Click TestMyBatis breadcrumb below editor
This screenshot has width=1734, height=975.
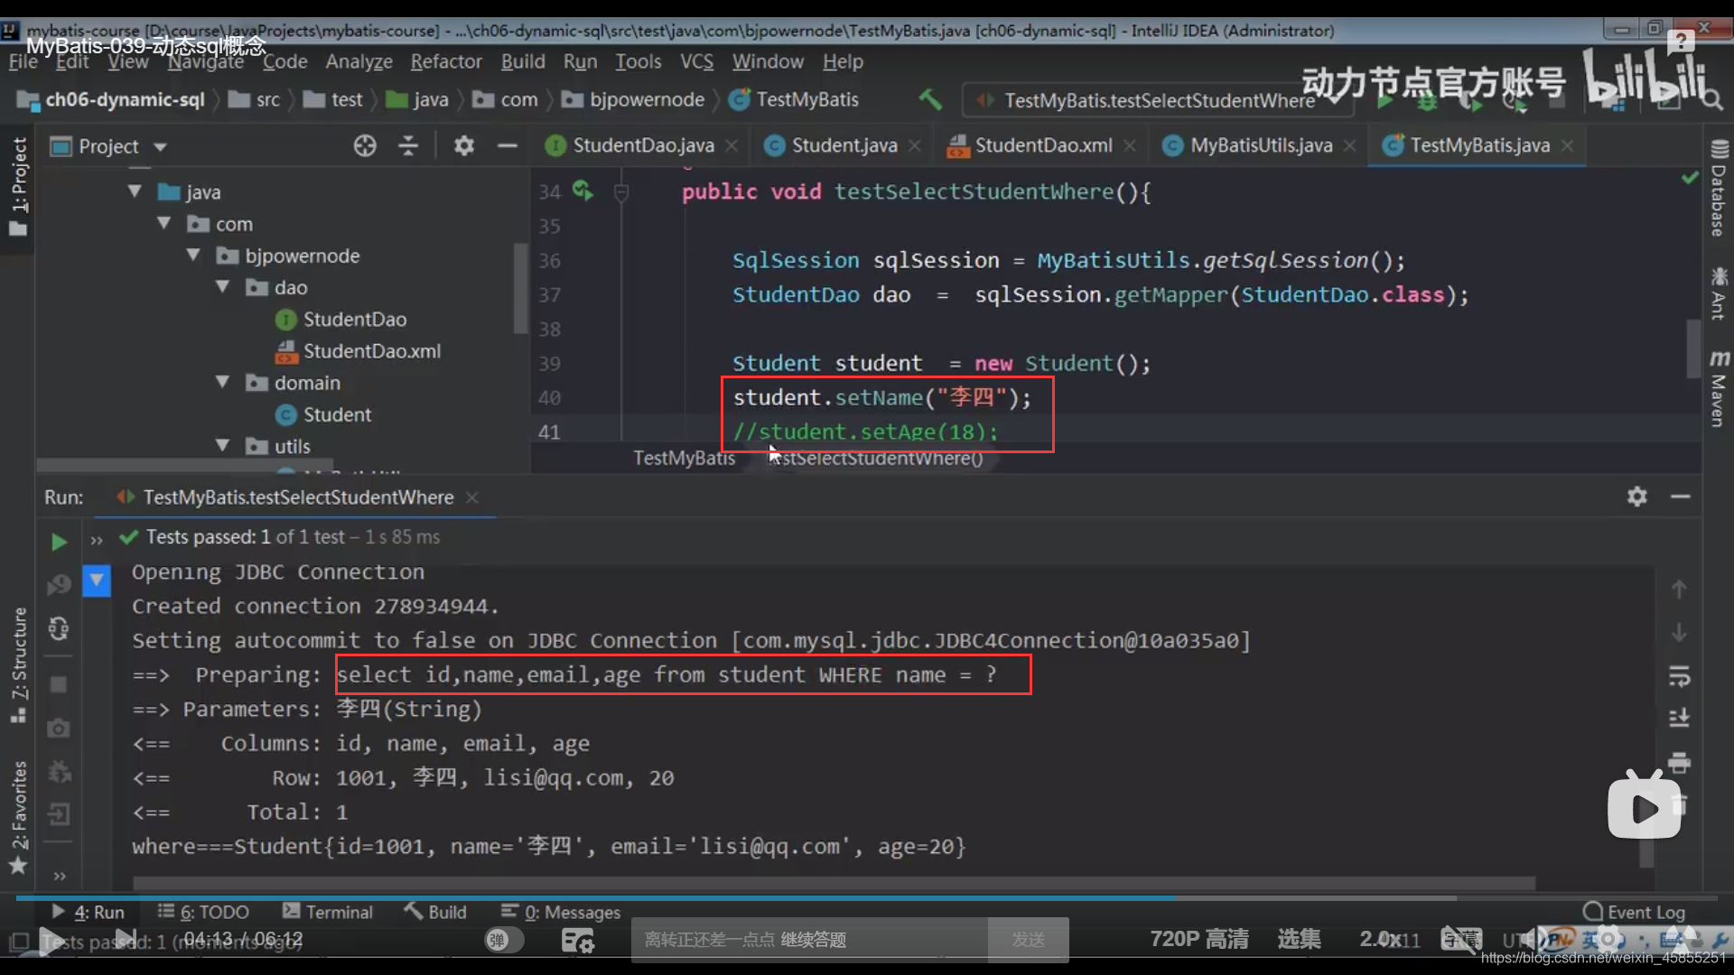(x=685, y=458)
